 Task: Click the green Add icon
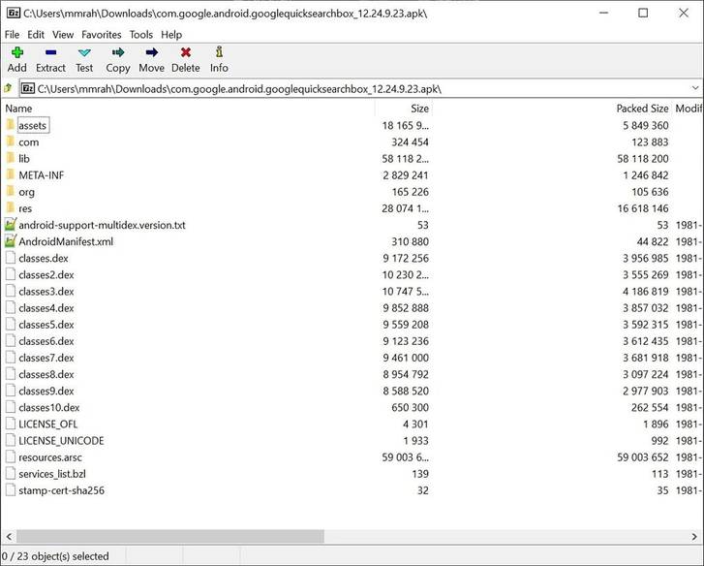pos(17,52)
